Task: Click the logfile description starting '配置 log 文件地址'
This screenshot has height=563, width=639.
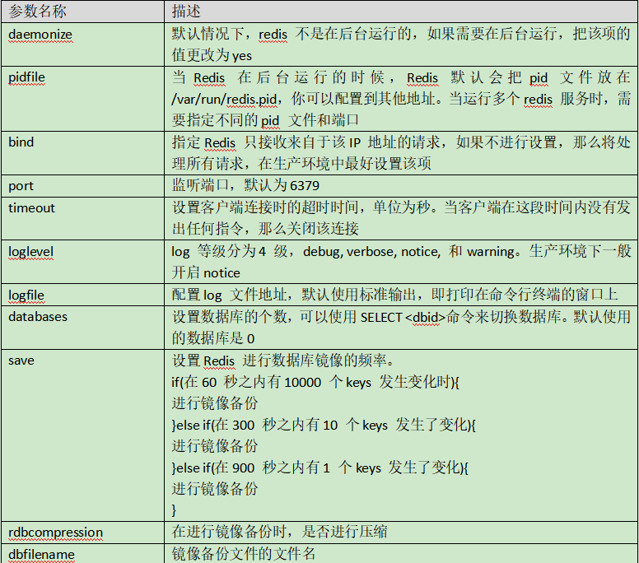Action: [x=394, y=295]
